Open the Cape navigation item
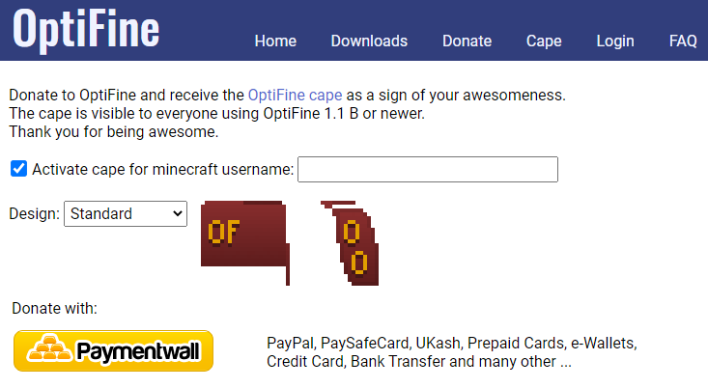This screenshot has height=388, width=708. click(x=544, y=41)
